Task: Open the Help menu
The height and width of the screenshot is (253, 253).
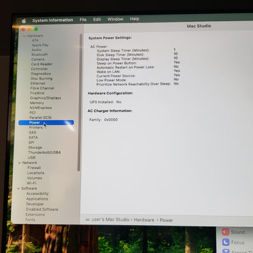Action: pyautogui.click(x=134, y=19)
